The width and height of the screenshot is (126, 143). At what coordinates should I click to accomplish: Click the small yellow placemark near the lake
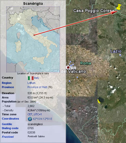click(99, 101)
